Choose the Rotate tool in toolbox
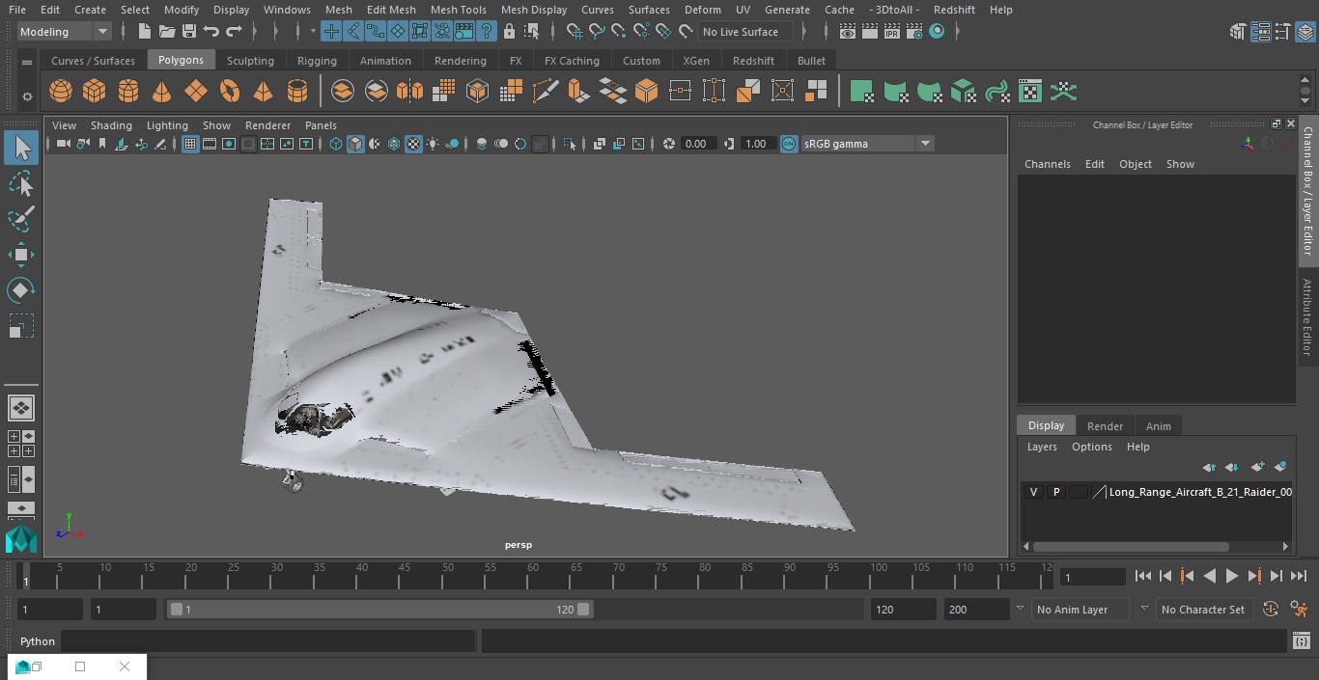The image size is (1319, 680). tap(21, 290)
